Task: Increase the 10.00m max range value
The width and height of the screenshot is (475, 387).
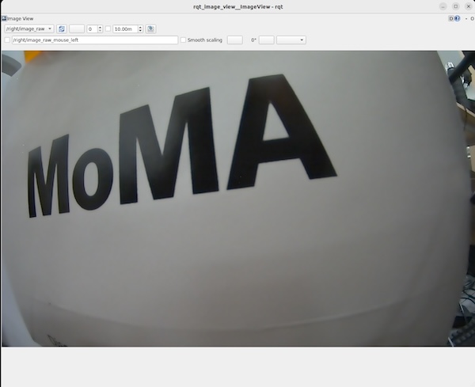Action: coord(140,27)
